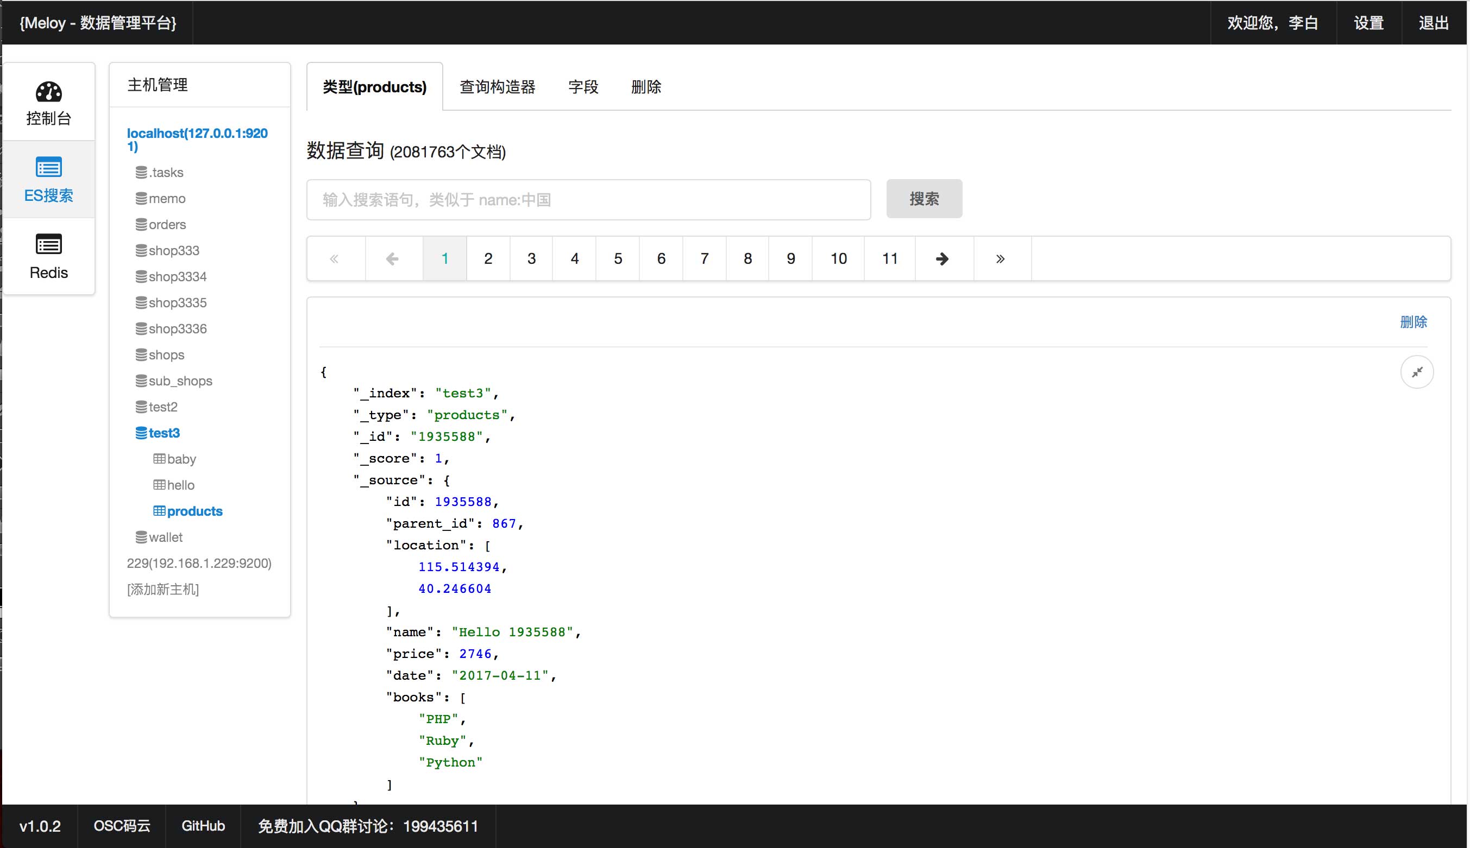This screenshot has height=848, width=1470.
Task: Open the shop3335 index
Action: [x=171, y=303]
